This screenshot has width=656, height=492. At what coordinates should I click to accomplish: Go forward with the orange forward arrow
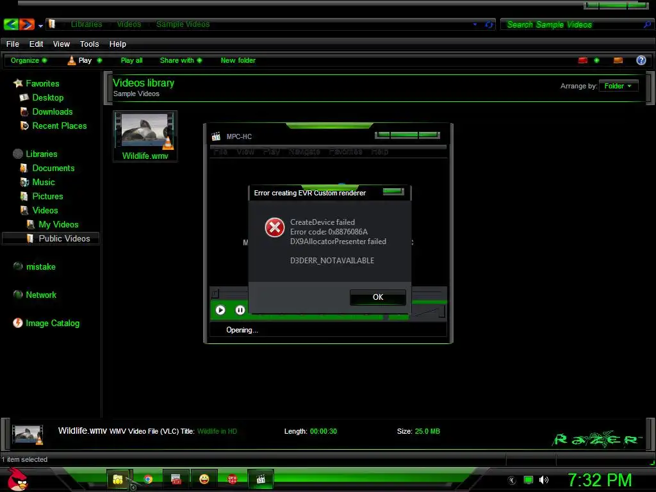26,24
